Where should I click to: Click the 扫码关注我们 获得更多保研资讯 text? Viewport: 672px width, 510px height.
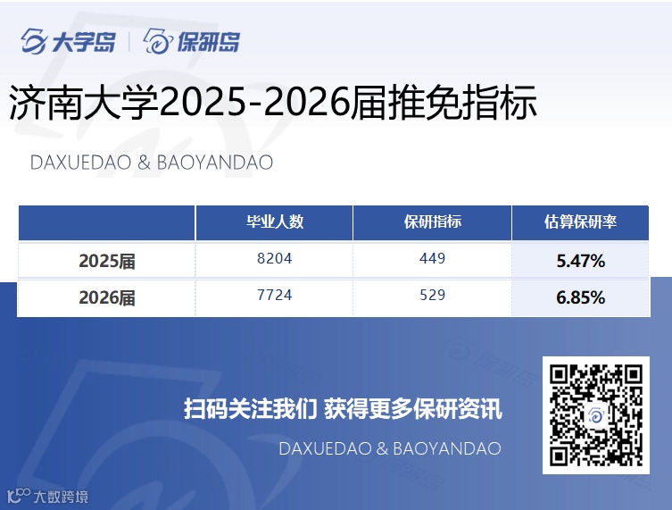[x=343, y=408]
